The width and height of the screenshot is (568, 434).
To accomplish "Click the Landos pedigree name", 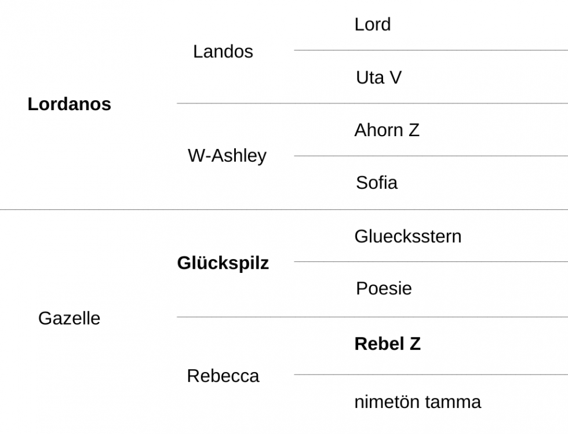I will [223, 52].
